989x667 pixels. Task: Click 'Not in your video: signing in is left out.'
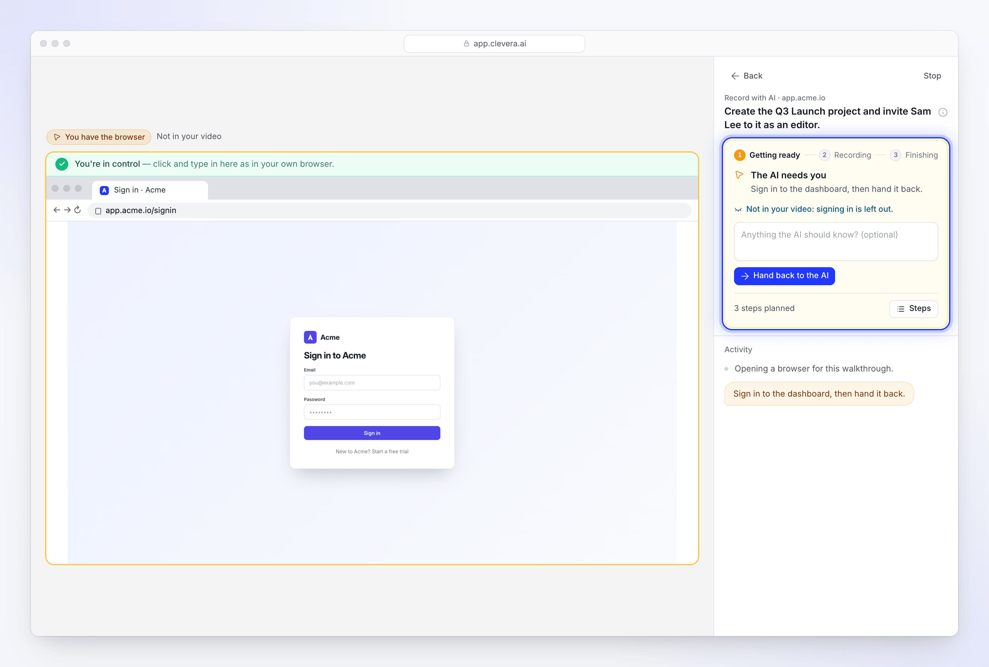(x=819, y=209)
